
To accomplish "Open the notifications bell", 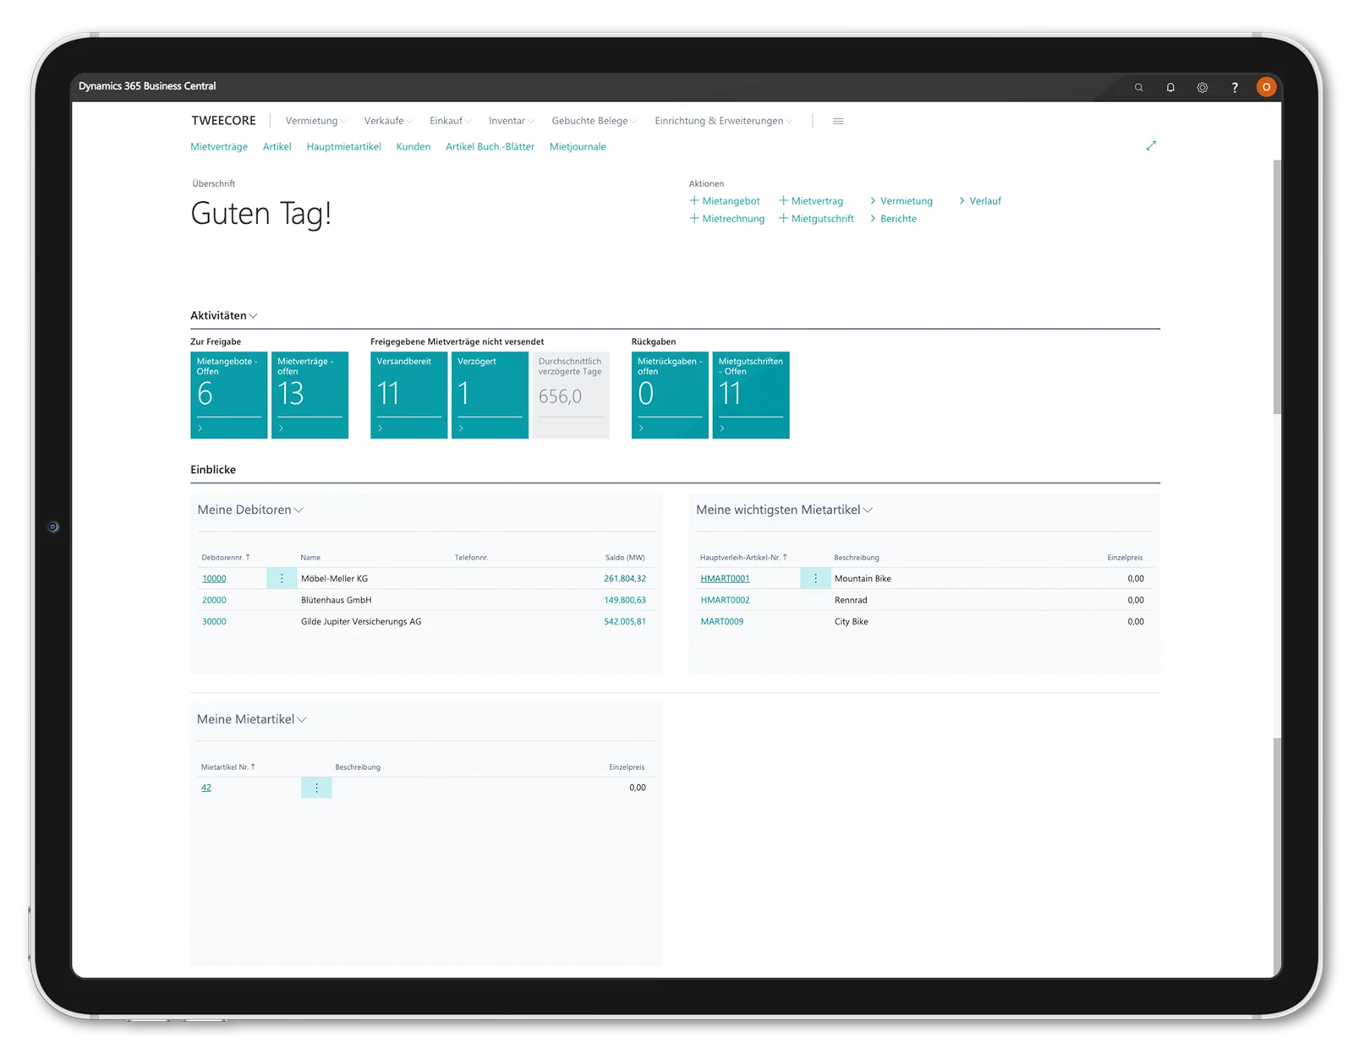I will coord(1170,87).
